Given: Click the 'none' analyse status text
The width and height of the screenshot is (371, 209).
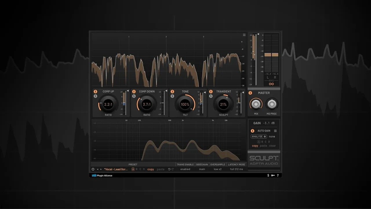Looking at the screenshot, I should click(x=272, y=136).
